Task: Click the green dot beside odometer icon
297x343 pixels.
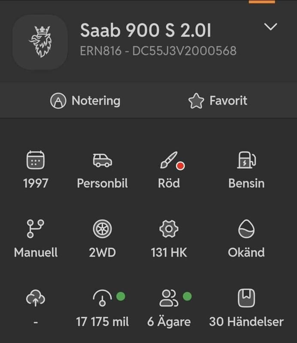Action: [x=121, y=296]
